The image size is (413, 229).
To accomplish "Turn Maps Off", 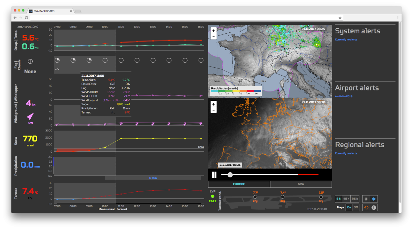I will coord(356,207).
